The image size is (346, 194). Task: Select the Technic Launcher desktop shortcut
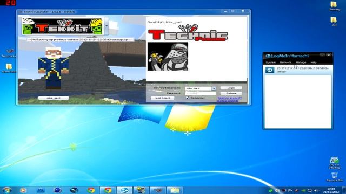coord(9,53)
